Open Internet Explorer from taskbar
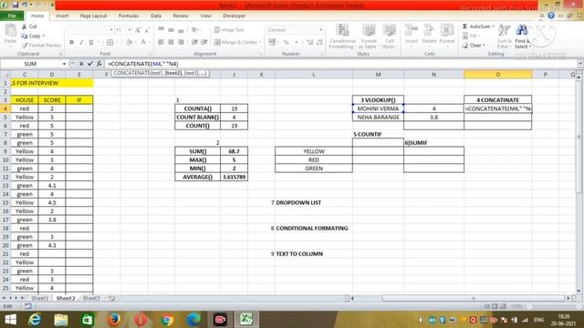The image size is (584, 328). coord(35,320)
